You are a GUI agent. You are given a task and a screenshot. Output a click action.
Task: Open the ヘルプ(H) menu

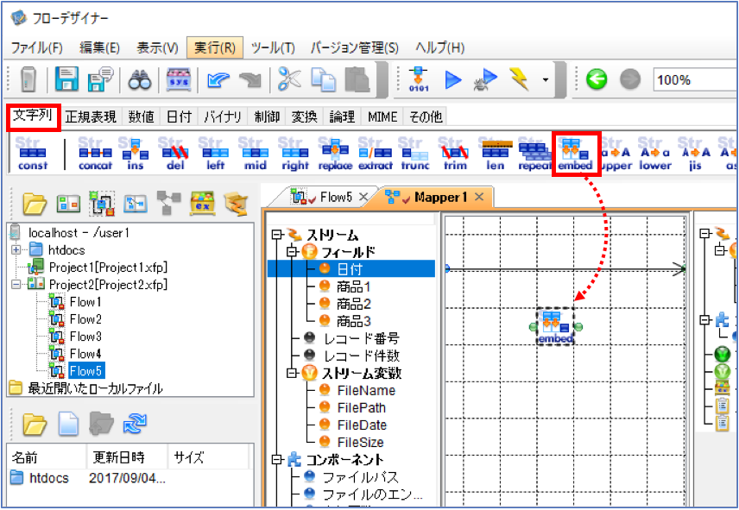point(439,47)
